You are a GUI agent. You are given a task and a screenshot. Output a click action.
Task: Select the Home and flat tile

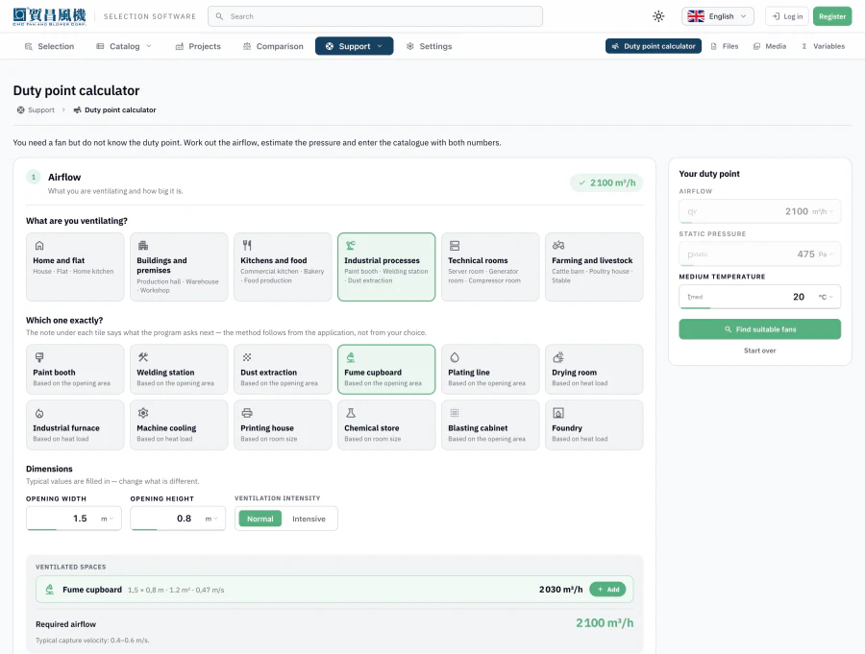click(x=75, y=267)
